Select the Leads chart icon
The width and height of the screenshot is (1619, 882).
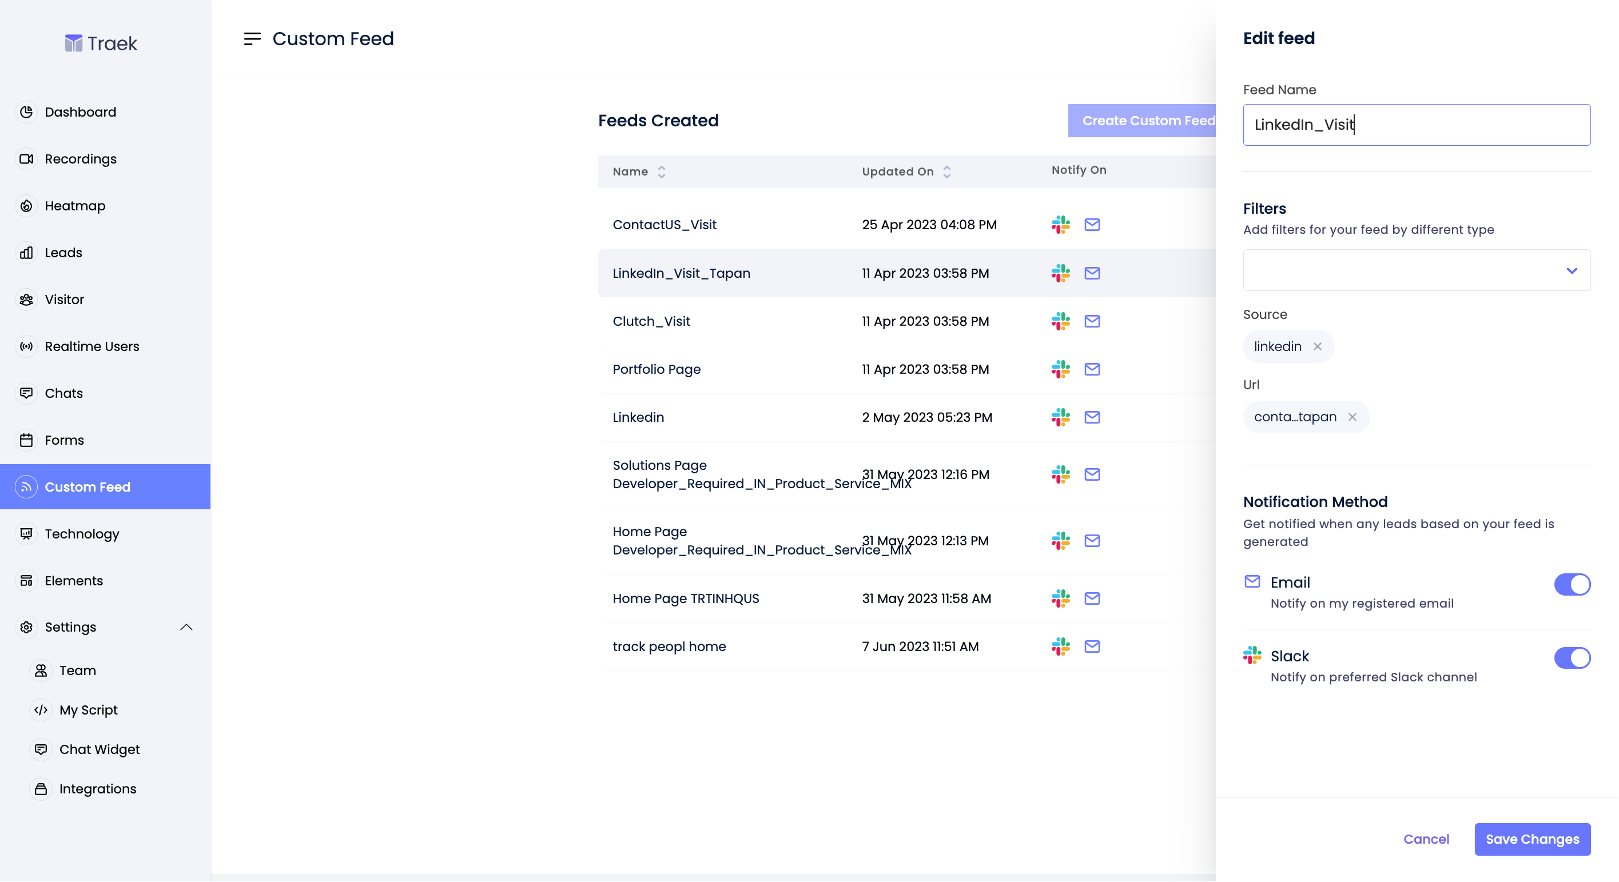coord(26,253)
